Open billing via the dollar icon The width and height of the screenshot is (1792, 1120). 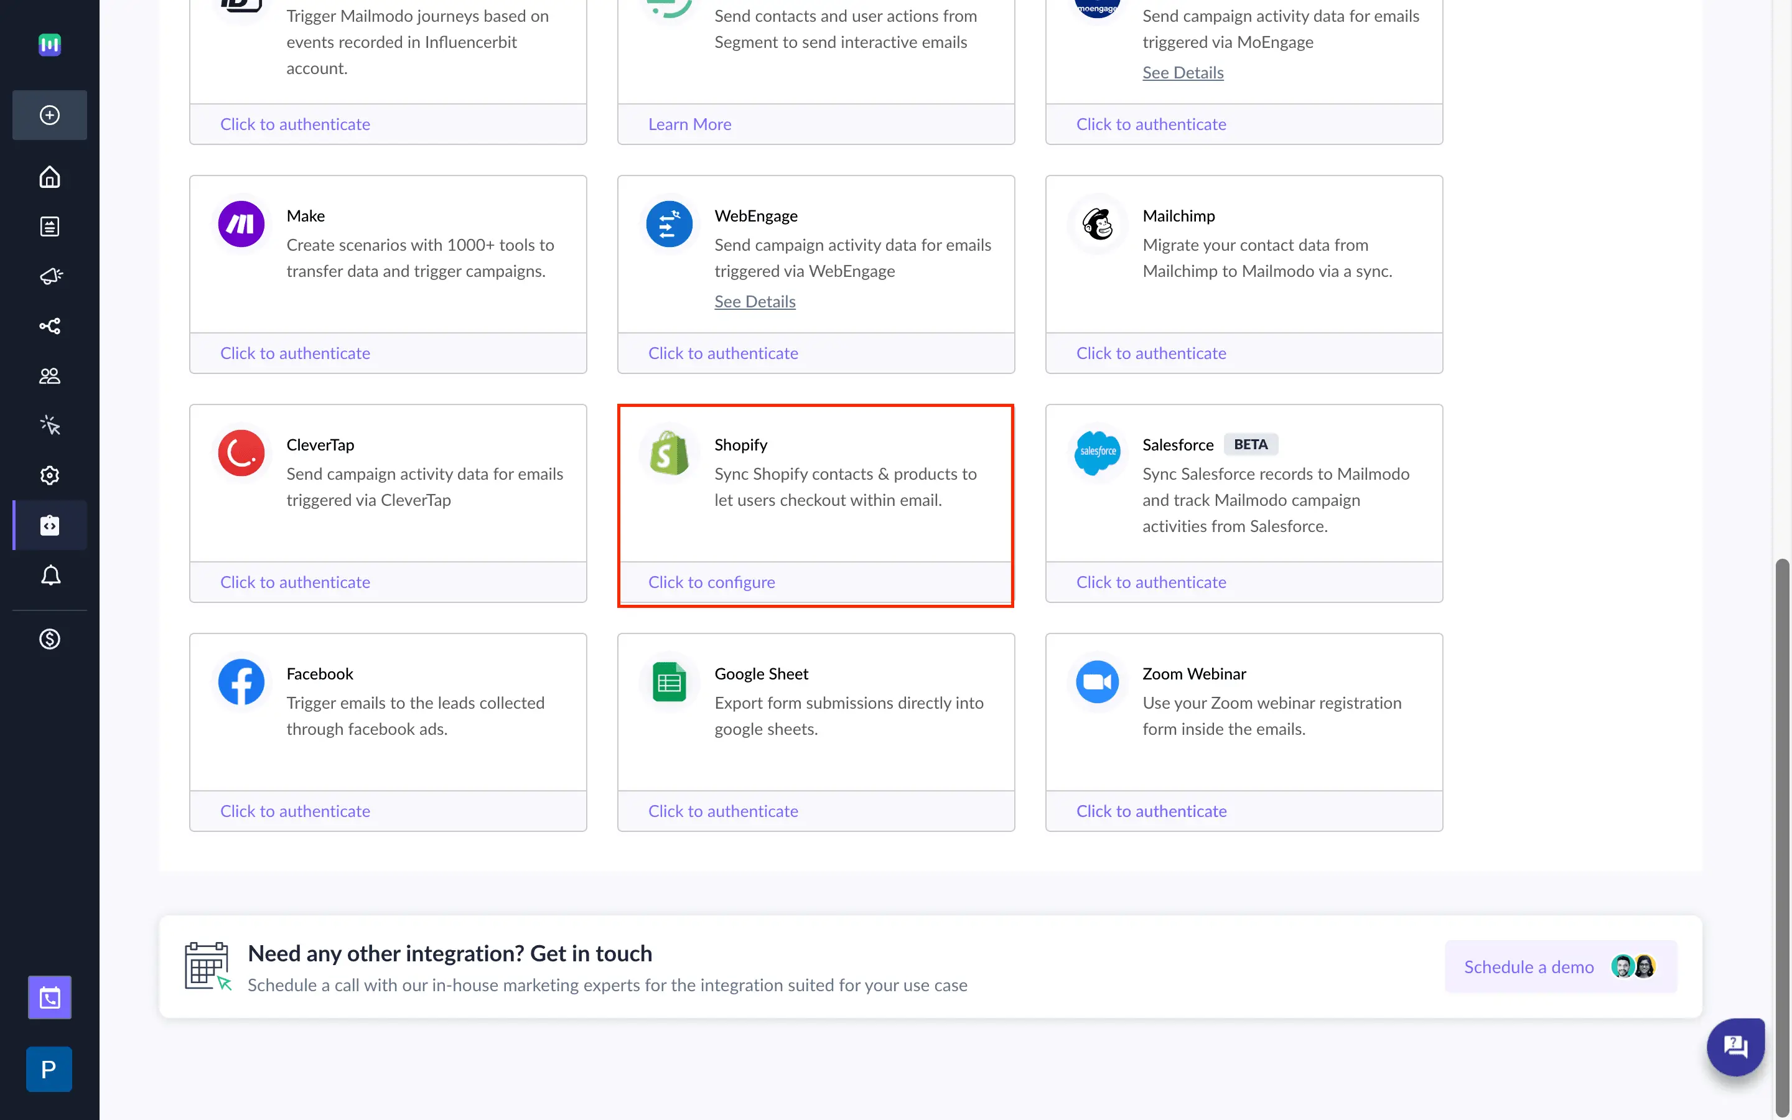coord(49,638)
